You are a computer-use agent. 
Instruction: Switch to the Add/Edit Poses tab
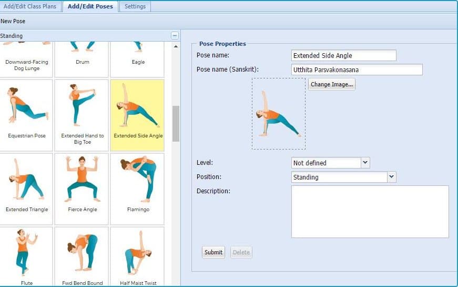[x=90, y=6]
